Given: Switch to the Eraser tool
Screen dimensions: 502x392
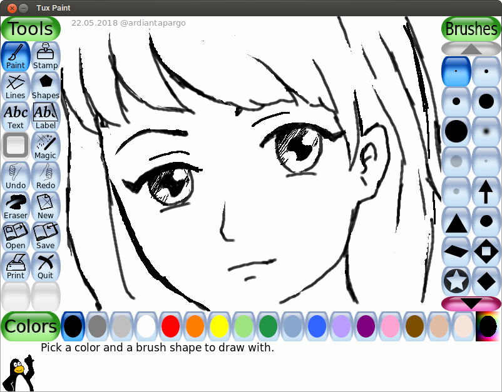Looking at the screenshot, I should 16,206.
